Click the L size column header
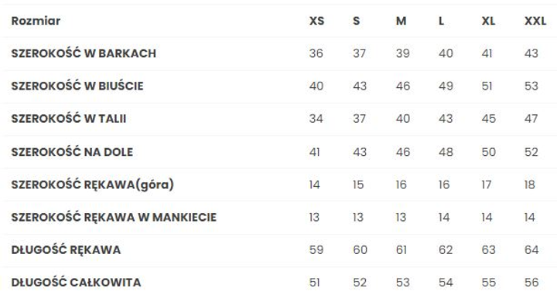 [x=441, y=21]
